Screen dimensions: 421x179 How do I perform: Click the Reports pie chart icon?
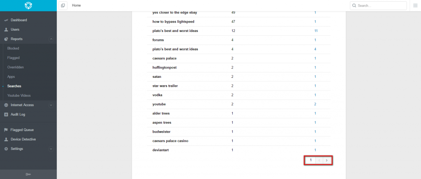pos(6,39)
